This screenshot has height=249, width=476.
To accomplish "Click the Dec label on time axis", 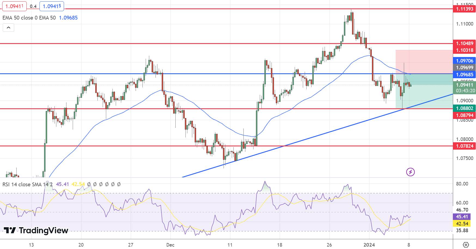I will [x=170, y=245].
